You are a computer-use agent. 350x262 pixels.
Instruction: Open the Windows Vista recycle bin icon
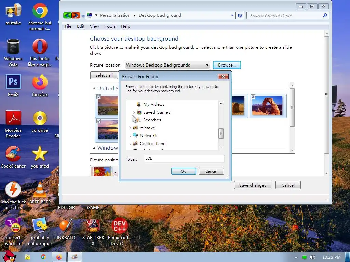coord(13,53)
